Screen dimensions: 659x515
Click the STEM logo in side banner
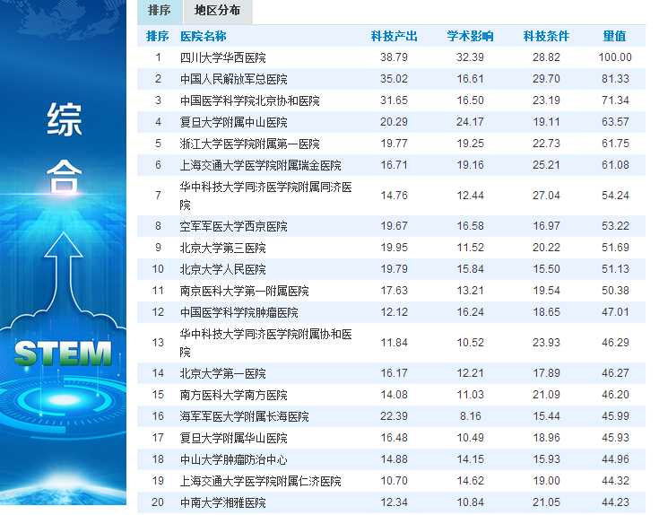tap(63, 354)
